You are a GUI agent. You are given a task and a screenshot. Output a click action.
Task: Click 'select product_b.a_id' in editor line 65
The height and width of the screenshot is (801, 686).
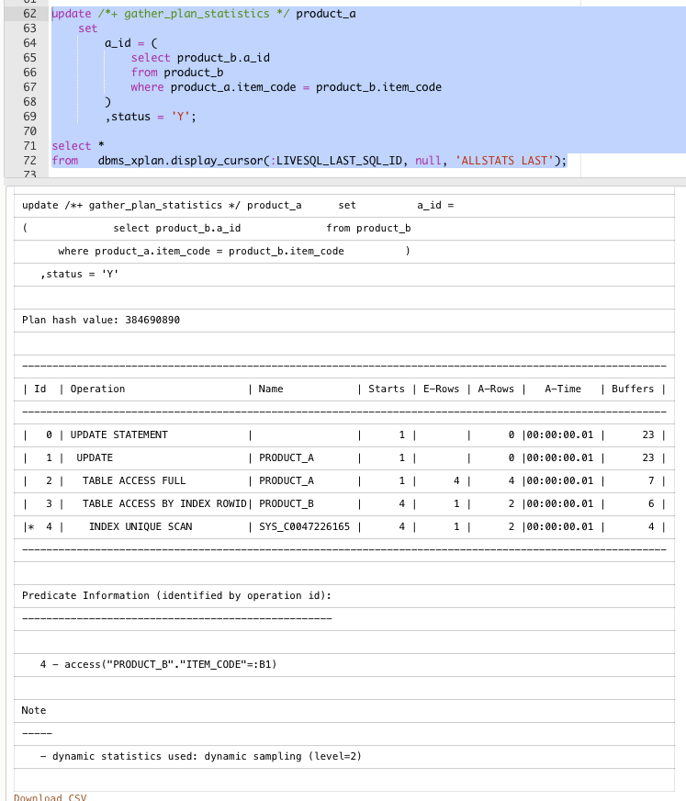point(200,58)
